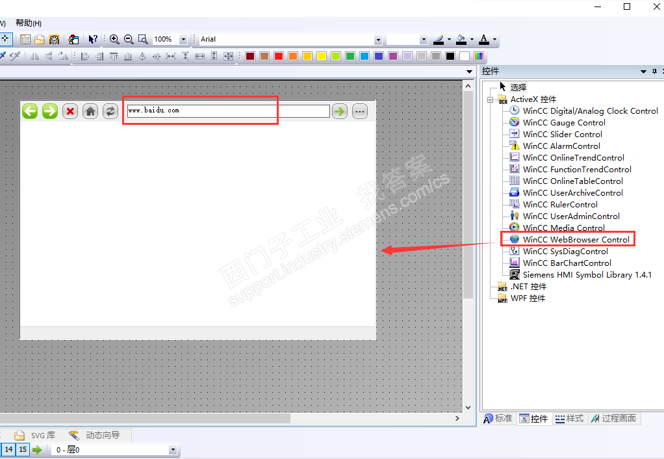Click the browser back green arrow

click(30, 111)
